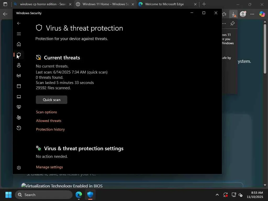Close 'windows cp horror edition' tab
This screenshot has width=268, height=201.
[x=70, y=4]
